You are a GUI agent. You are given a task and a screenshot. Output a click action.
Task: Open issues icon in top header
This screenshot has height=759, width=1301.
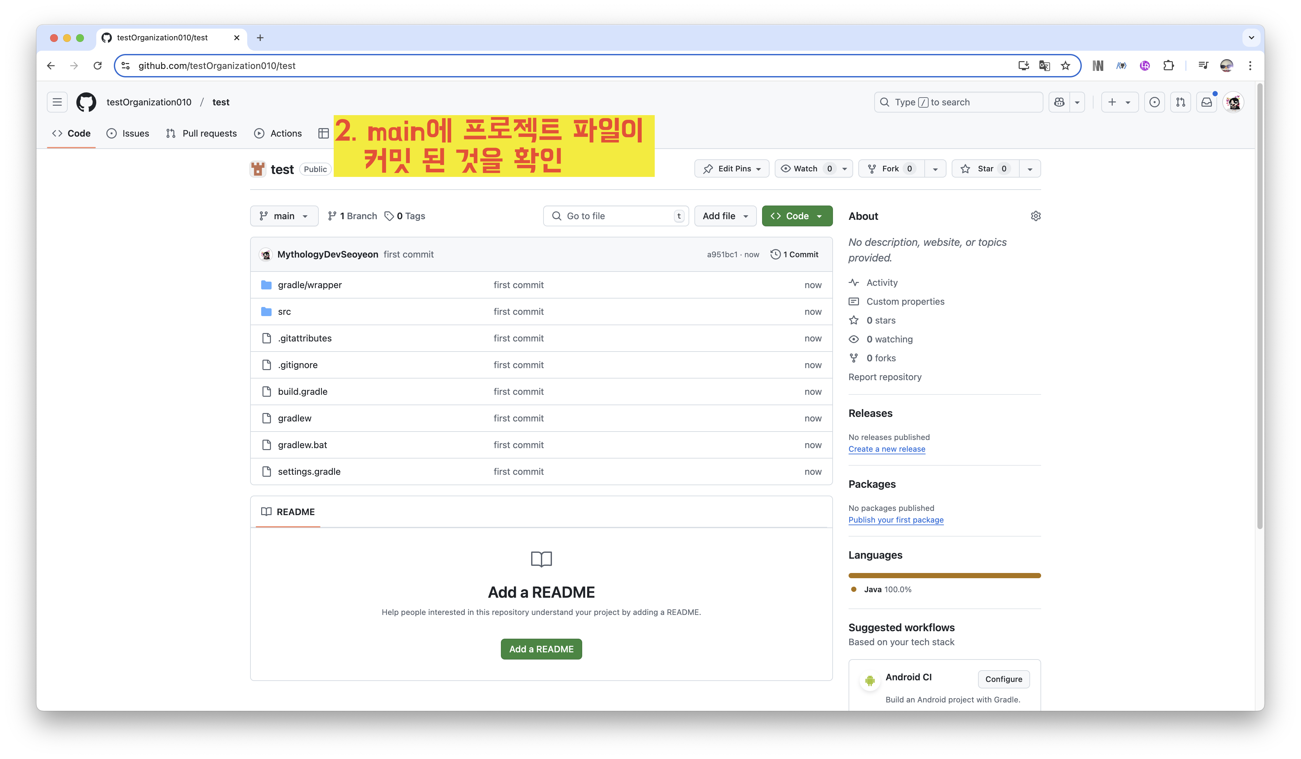(1154, 102)
